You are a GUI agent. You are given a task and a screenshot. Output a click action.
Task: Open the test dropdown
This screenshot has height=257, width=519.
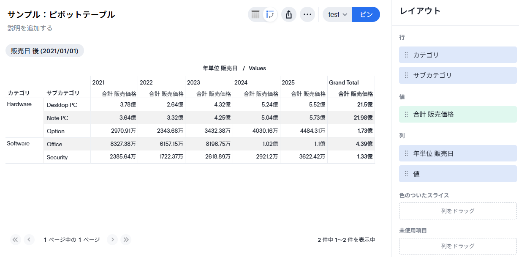(x=337, y=14)
